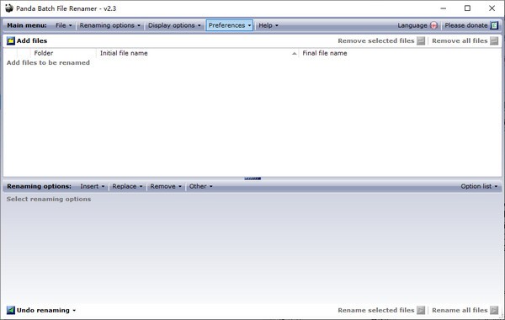Open the File menu
Screen dimensions: 505x320
tap(63, 25)
